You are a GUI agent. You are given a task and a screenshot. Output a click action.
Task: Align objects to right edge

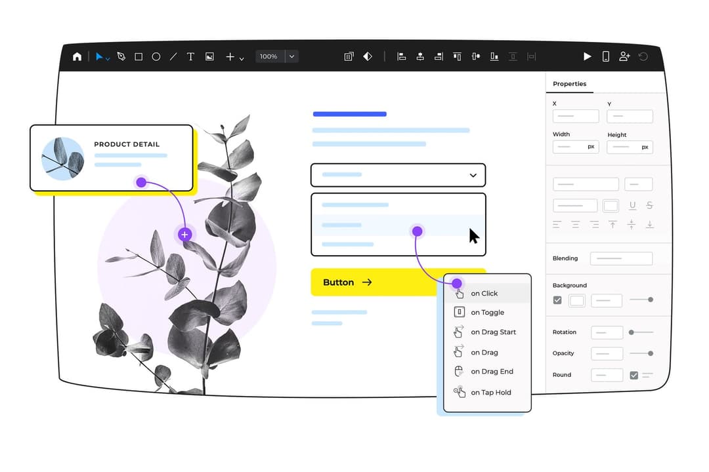(439, 56)
